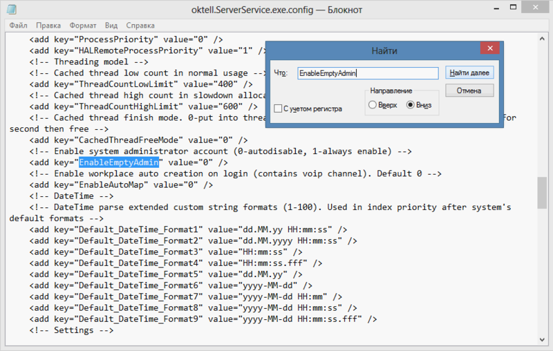Enable the С учетом регистра checkbox
553x351 pixels.
coord(278,108)
